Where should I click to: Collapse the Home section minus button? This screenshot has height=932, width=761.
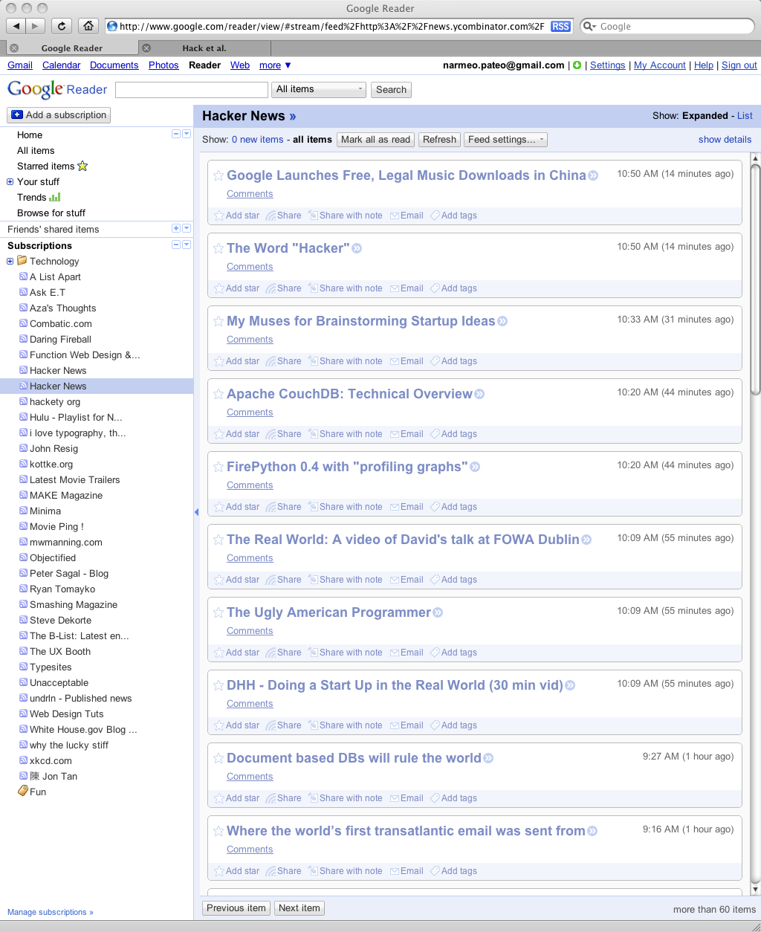click(176, 134)
